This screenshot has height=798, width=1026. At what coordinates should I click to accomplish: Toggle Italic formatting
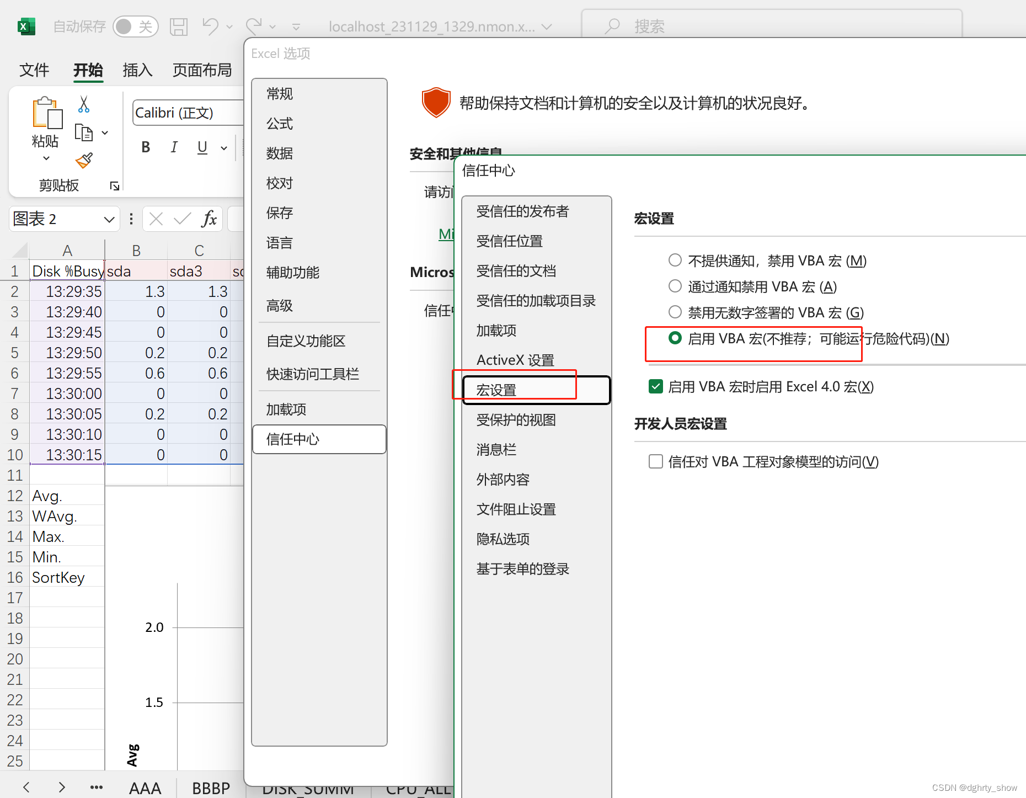[x=174, y=147]
